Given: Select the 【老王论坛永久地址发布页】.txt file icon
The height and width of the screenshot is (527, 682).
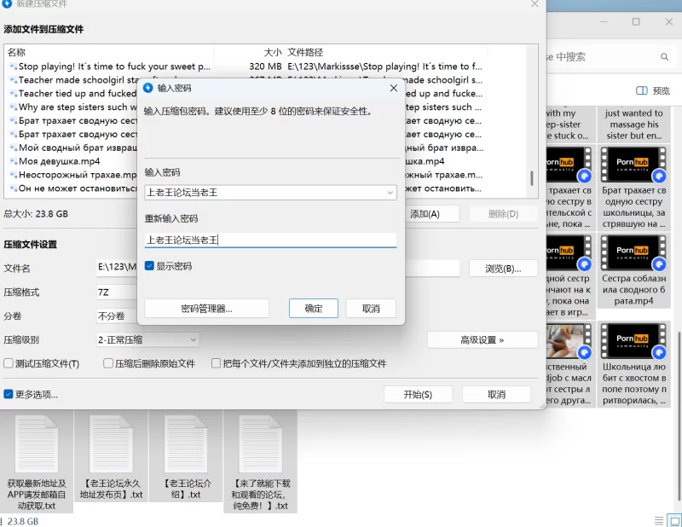Looking at the screenshot, I should coord(111,443).
